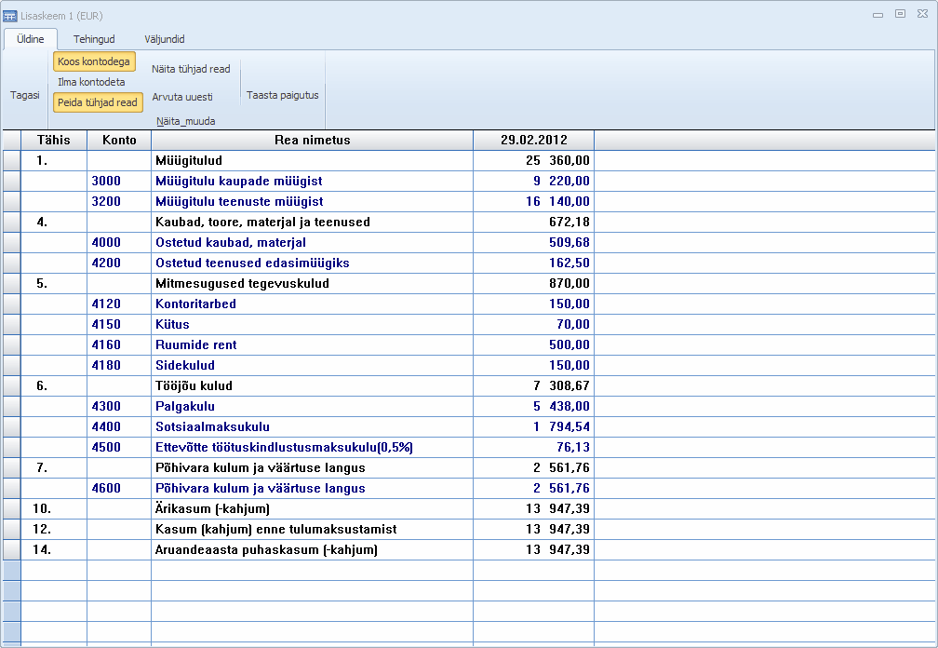
Task: Open the Väljundid tab
Action: click(x=165, y=39)
